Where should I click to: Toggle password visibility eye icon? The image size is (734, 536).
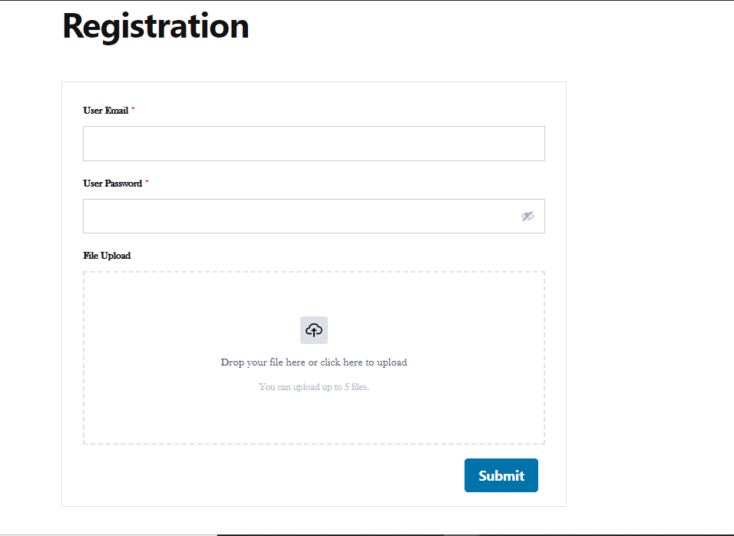527,217
